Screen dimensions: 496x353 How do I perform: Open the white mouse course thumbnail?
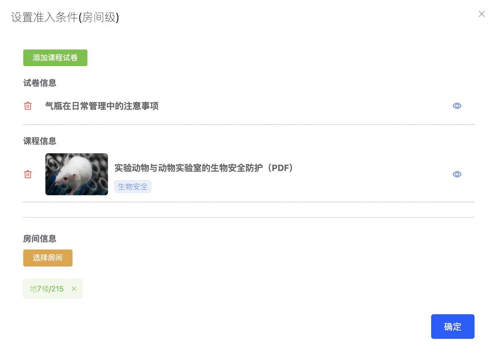pyautogui.click(x=77, y=174)
